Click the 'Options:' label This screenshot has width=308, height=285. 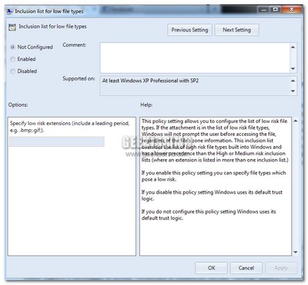pos(18,104)
